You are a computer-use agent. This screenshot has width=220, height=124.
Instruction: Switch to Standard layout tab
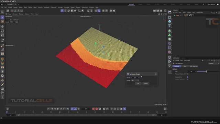(131, 4)
